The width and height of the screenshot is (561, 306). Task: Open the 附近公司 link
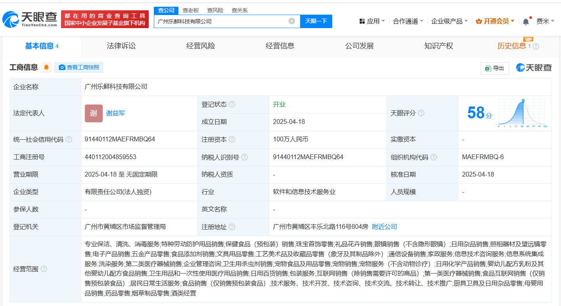(x=385, y=226)
